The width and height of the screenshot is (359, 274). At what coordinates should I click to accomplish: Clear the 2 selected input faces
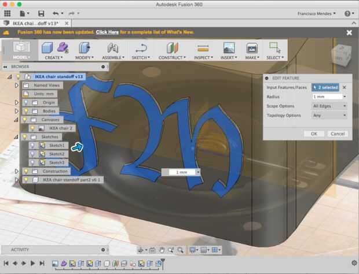tap(344, 87)
